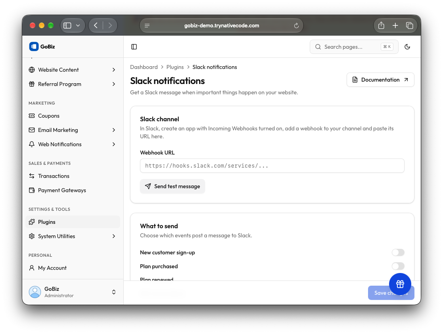Enable New customer sign-up notifications
The height and width of the screenshot is (334, 443).
coord(398,252)
